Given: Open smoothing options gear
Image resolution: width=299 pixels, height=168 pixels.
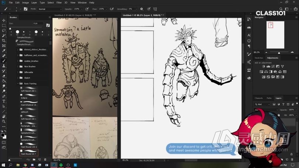Looking at the screenshot, I should (141, 9).
